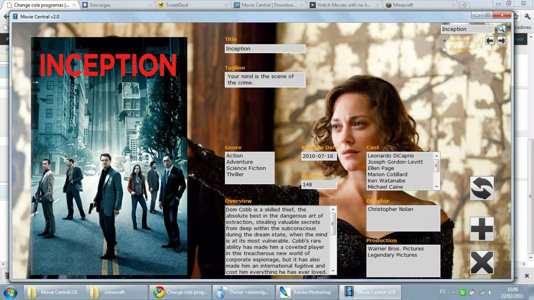The image size is (534, 300).
Task: Select Joseph Gordon-Levitt in the Cast list
Action: [x=395, y=162]
